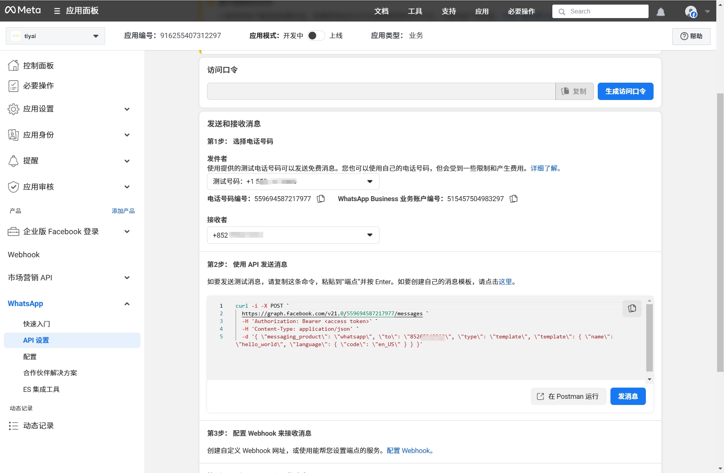Select ES 集成工具 under WhatsApp
Viewport: 724px width, 473px height.
click(x=41, y=389)
